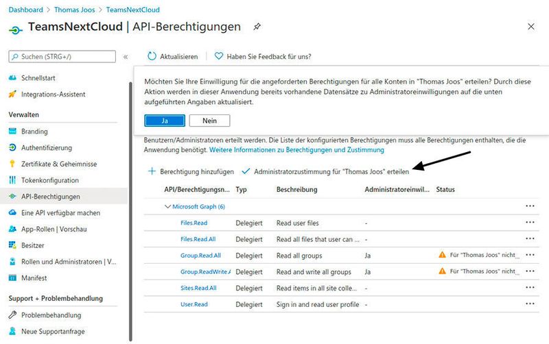Go to Dashboard breadcrumb
Screen dimensions: 549x344
(25, 10)
